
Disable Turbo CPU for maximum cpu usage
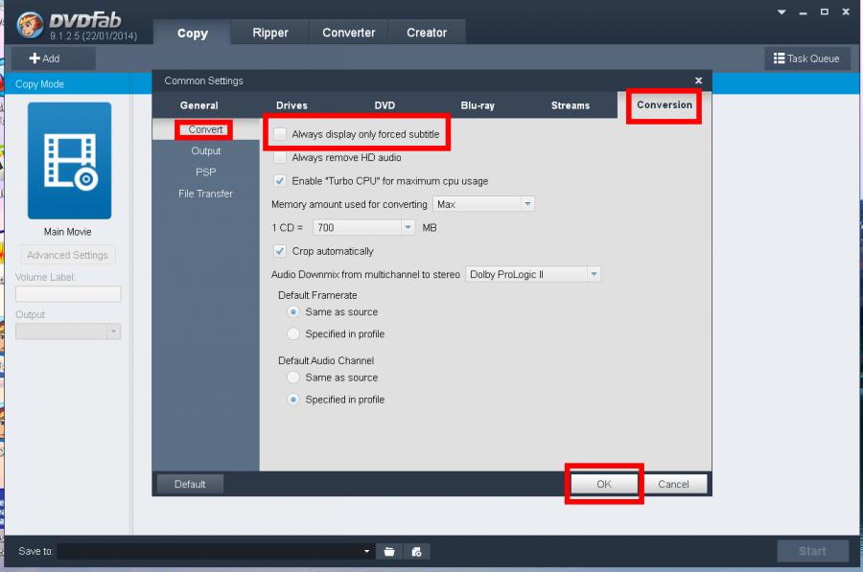(x=280, y=181)
